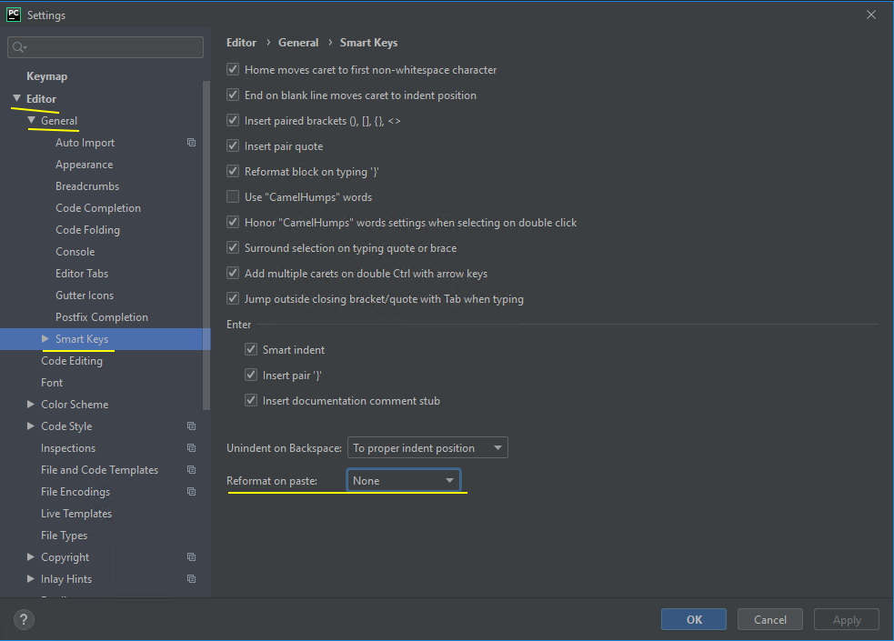This screenshot has height=641, width=894.
Task: Click the PyCharm logo in title bar
Action: [x=15, y=15]
